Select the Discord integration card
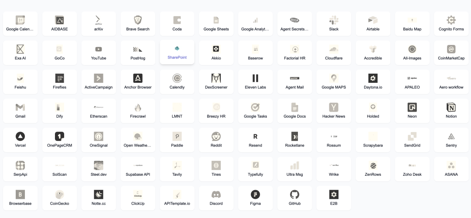The height and width of the screenshot is (218, 471). (x=216, y=198)
